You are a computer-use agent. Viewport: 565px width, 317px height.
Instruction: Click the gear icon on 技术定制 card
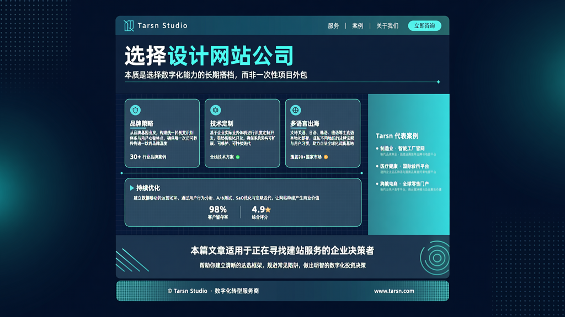[216, 110]
